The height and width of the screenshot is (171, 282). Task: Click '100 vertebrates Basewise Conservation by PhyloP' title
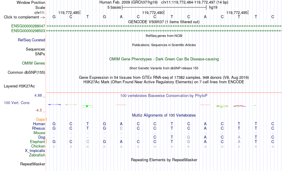tap(164, 96)
